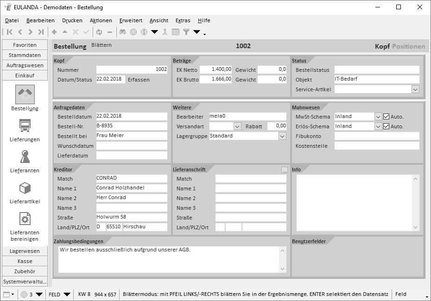The height and width of the screenshot is (301, 431).
Task: Switch to Kopf tab
Action: pyautogui.click(x=382, y=46)
